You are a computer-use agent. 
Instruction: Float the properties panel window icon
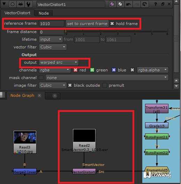coord(163,4)
